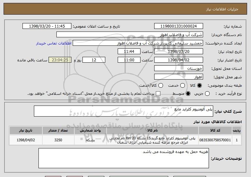Click the ایجاد کننده درخواست field
Image resolution: width=251 pixels, height=177 pixels.
tap(138, 43)
